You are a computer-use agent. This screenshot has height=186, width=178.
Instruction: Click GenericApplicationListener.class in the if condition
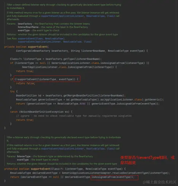[x=75, y=63]
